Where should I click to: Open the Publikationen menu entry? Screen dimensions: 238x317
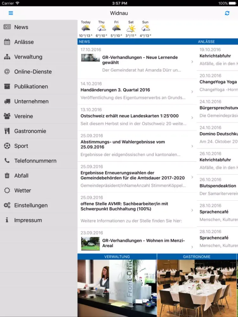39,87
